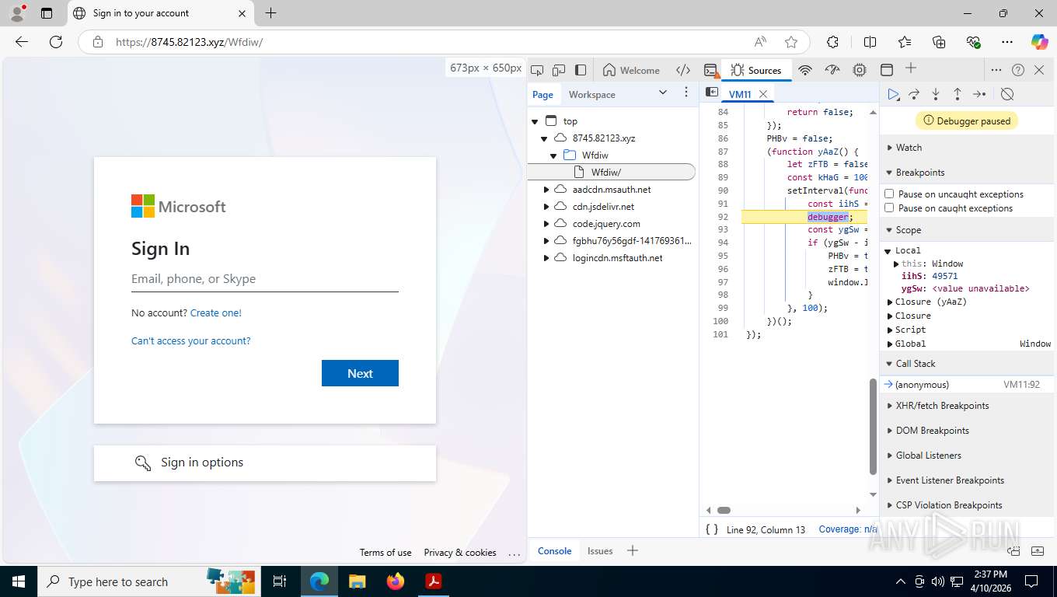Step into next function call

(936, 94)
